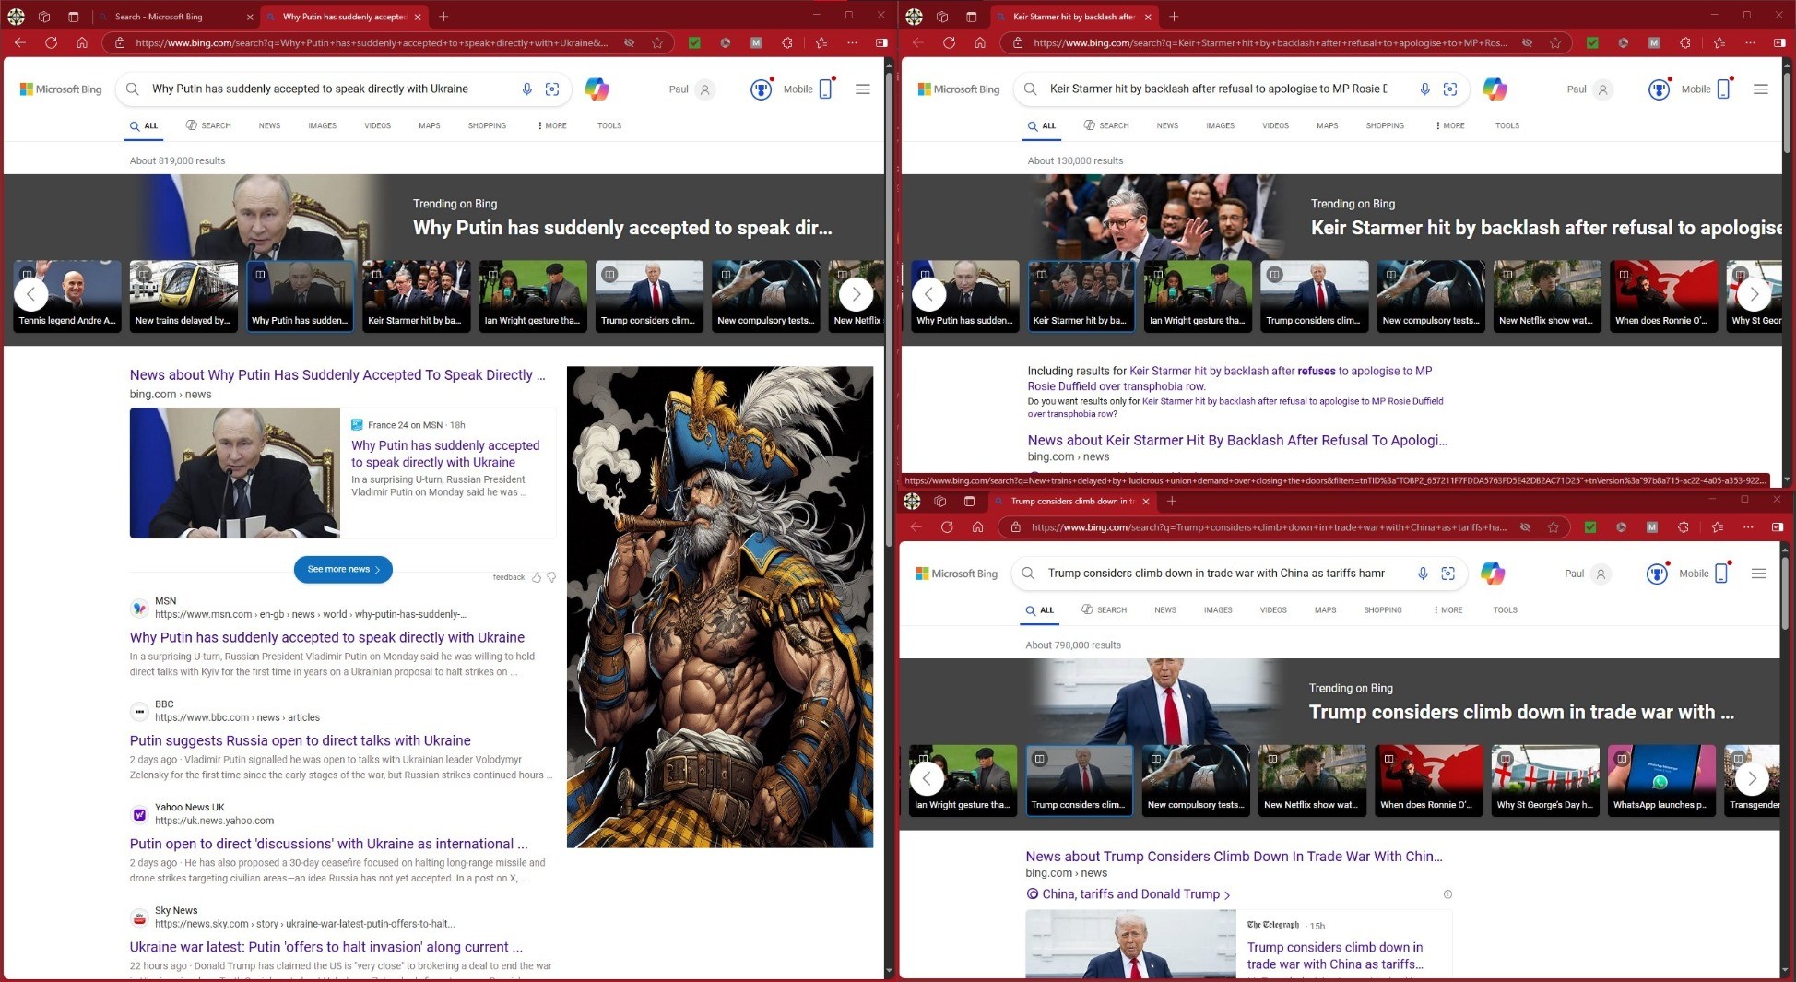Viewport: 1796px width, 982px height.
Task: Open new tab plus in top-right window
Action: point(1174,17)
